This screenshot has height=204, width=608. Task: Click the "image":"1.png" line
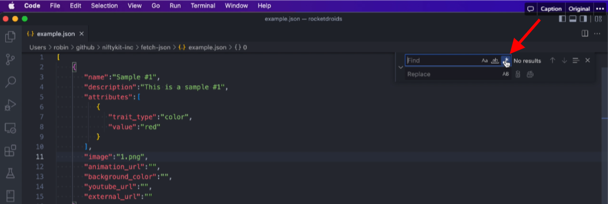pos(116,157)
